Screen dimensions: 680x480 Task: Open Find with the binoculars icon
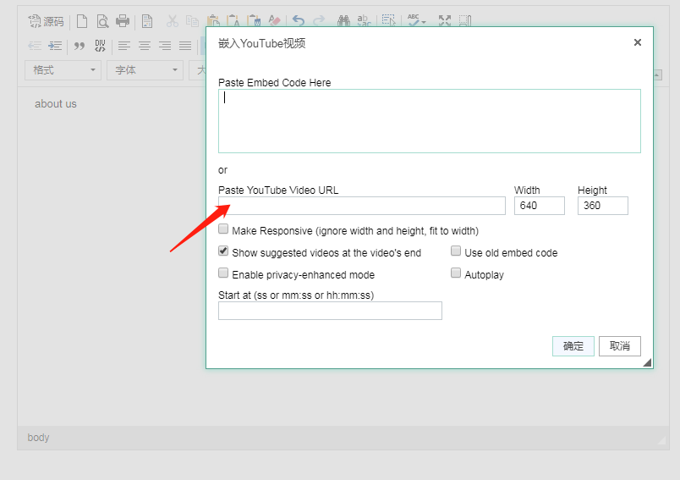click(x=343, y=21)
